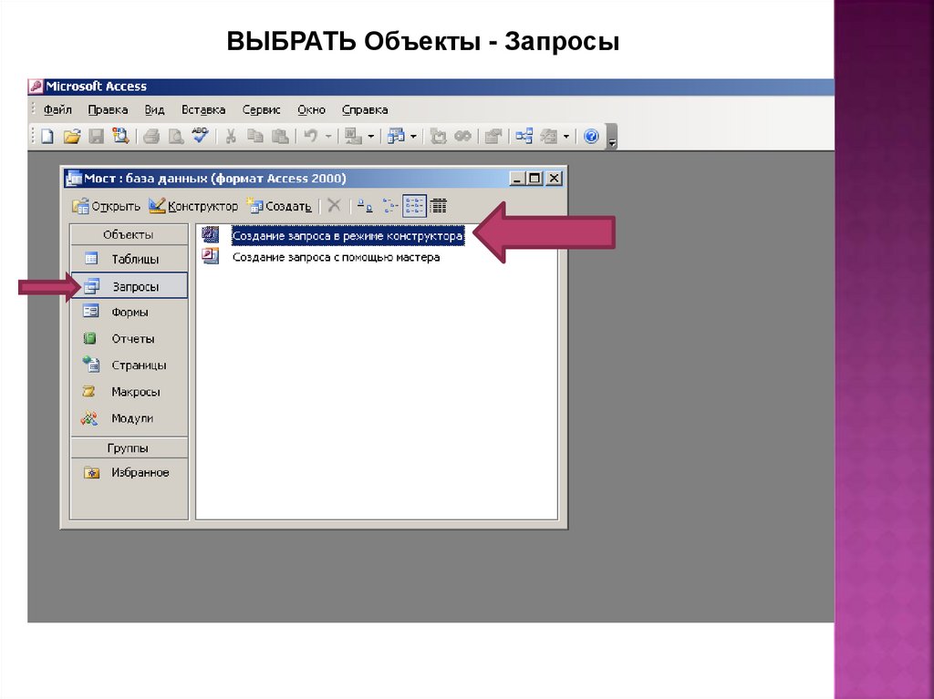The image size is (934, 699).
Task: Open the blue Help question mark icon
Action: 591,137
